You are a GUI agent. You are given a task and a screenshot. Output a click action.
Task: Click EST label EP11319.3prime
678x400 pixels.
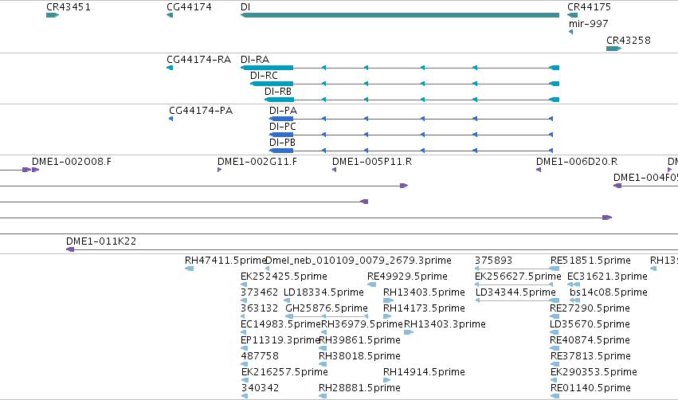pyautogui.click(x=280, y=341)
